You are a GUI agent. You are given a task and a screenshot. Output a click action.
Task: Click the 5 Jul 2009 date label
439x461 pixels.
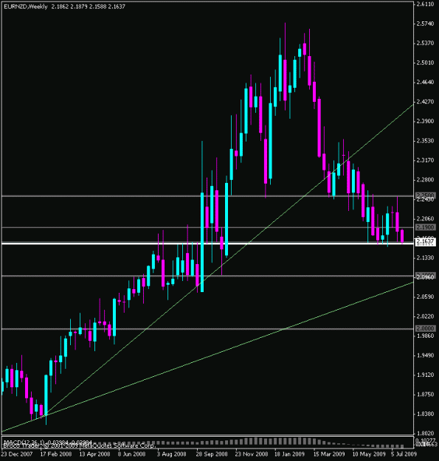404,454
